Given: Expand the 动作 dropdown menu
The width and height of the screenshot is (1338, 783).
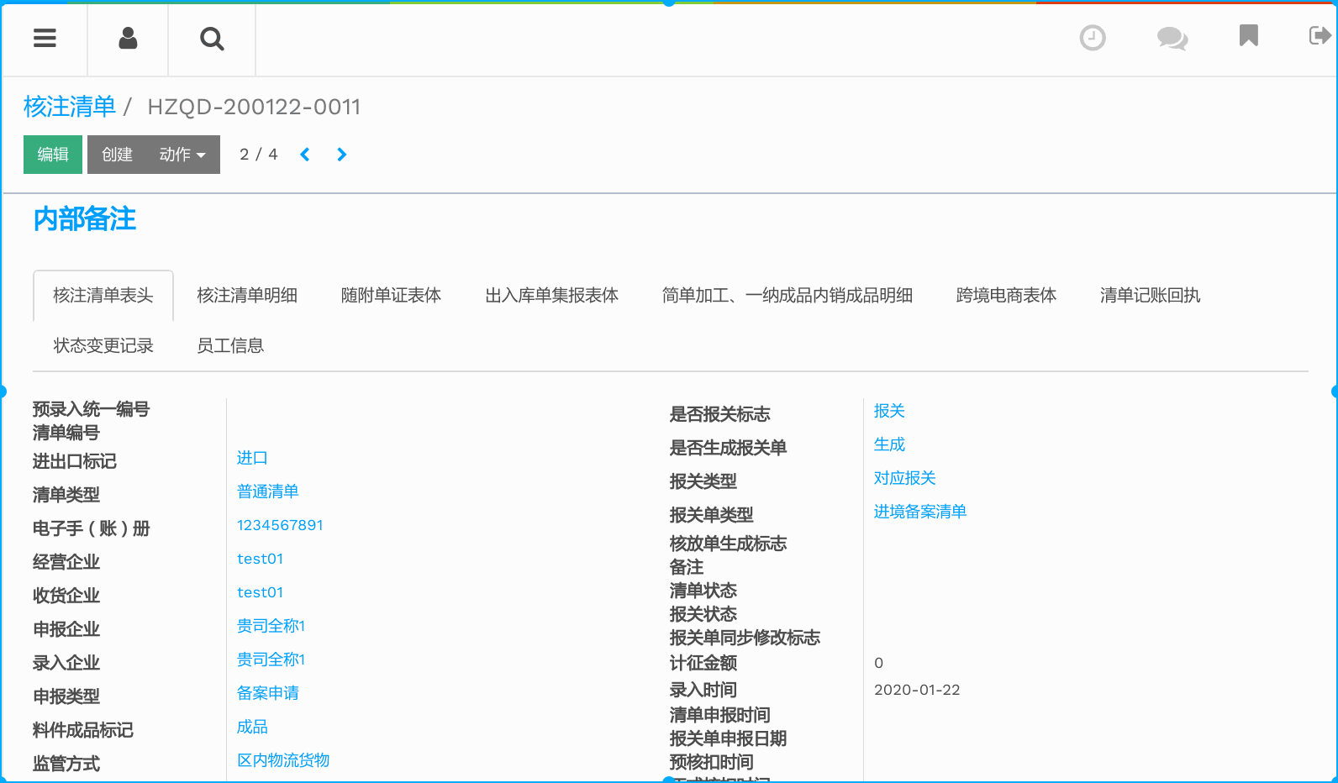Looking at the screenshot, I should point(182,155).
